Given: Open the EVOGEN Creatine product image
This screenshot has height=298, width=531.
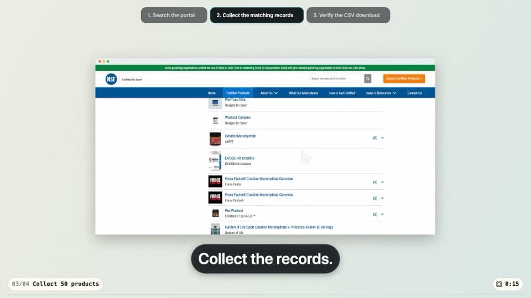Looking at the screenshot, I should click(215, 161).
